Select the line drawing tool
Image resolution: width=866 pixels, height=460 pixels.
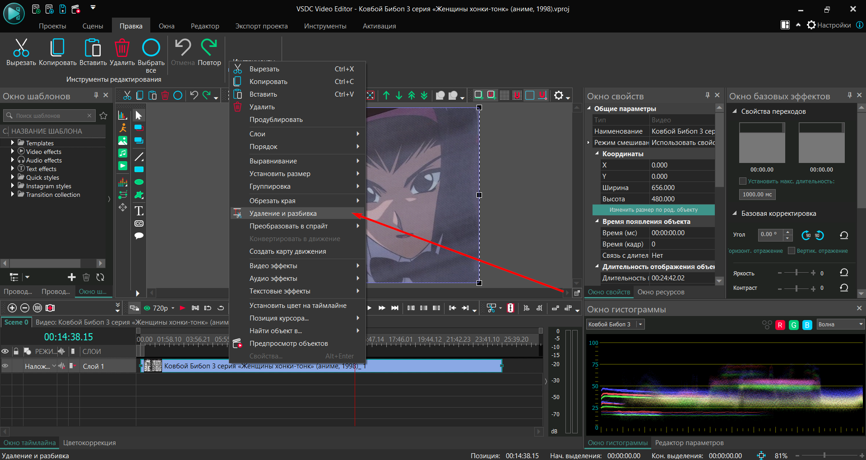(x=139, y=157)
